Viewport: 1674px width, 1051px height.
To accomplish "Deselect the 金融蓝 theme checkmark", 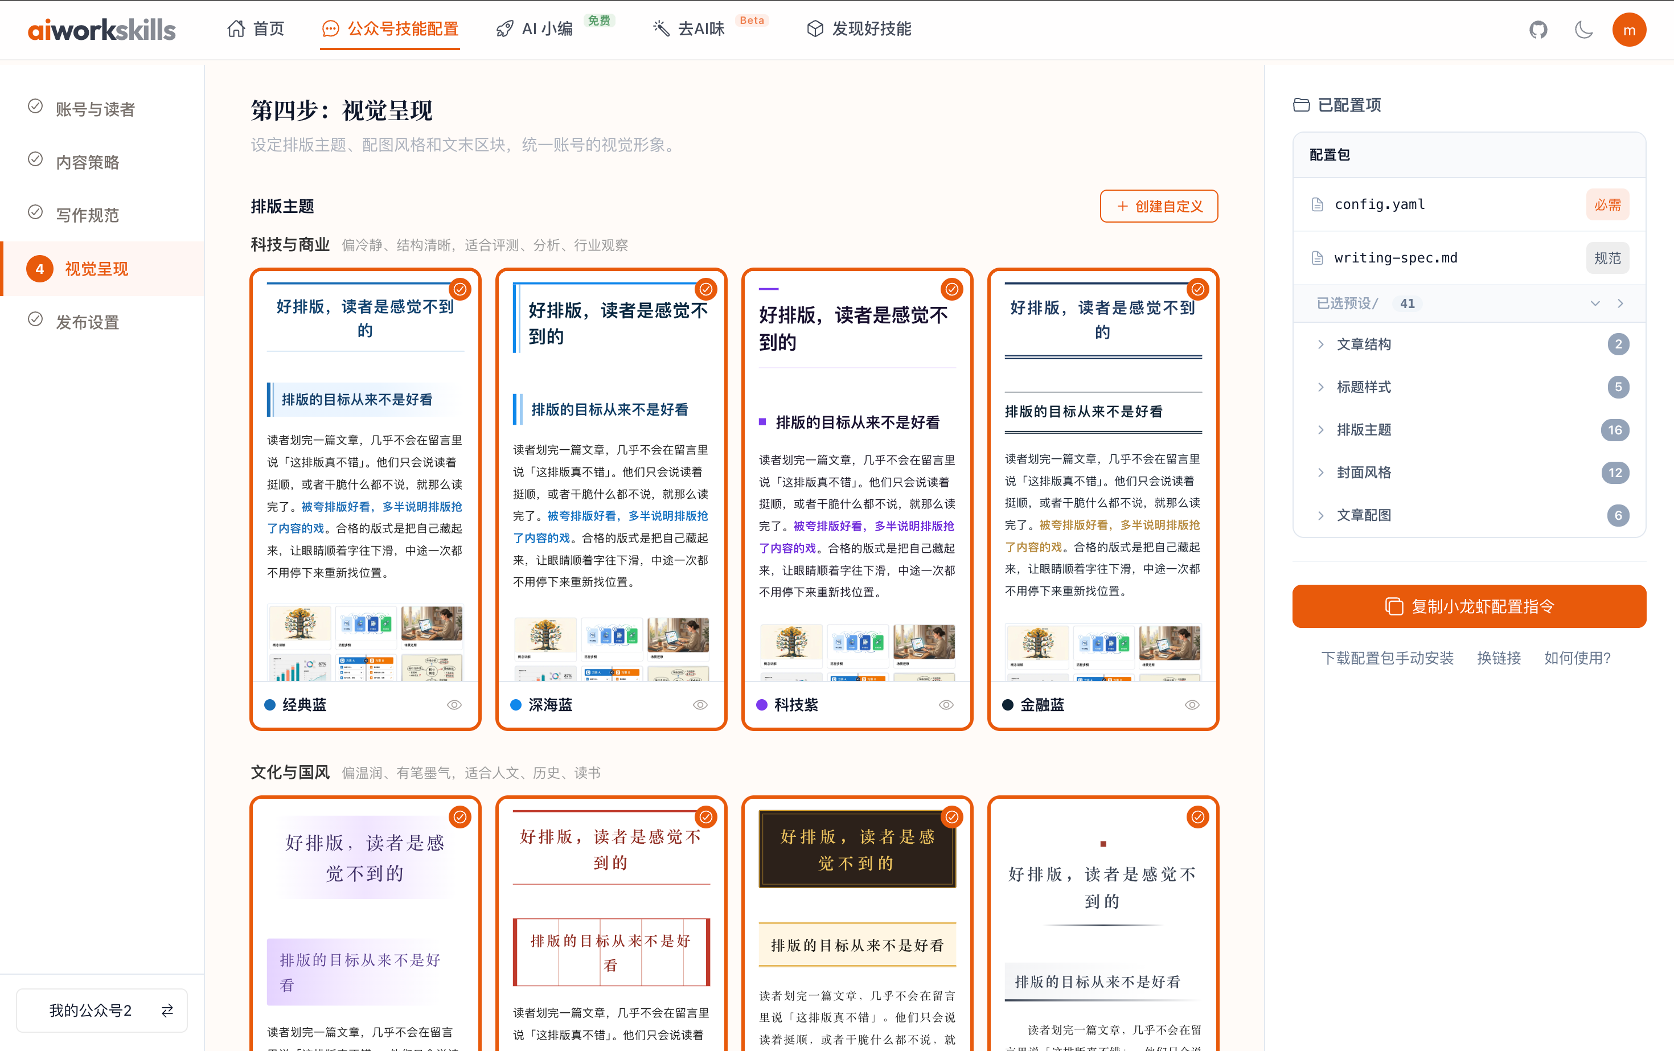I will coord(1198,289).
